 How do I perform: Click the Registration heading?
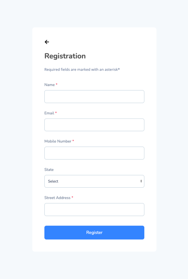65,56
